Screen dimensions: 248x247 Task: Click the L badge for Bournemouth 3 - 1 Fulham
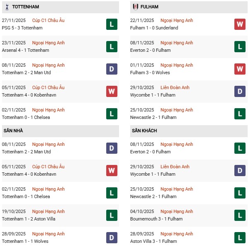pyautogui.click(x=240, y=215)
